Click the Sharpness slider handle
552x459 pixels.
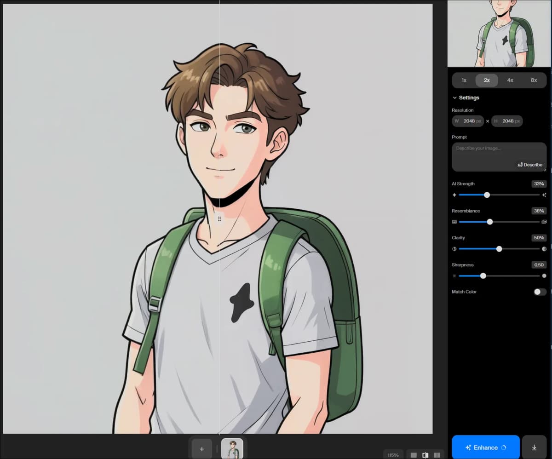[483, 276]
